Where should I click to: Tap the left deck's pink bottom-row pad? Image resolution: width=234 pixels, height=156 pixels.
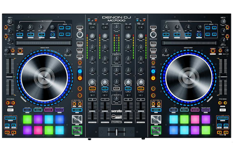38,130
